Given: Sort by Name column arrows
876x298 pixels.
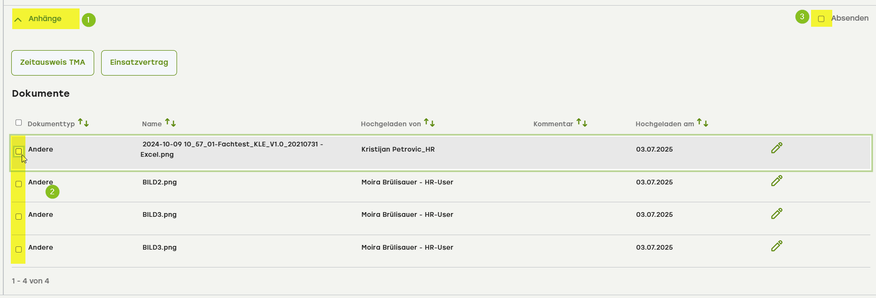Looking at the screenshot, I should [170, 123].
